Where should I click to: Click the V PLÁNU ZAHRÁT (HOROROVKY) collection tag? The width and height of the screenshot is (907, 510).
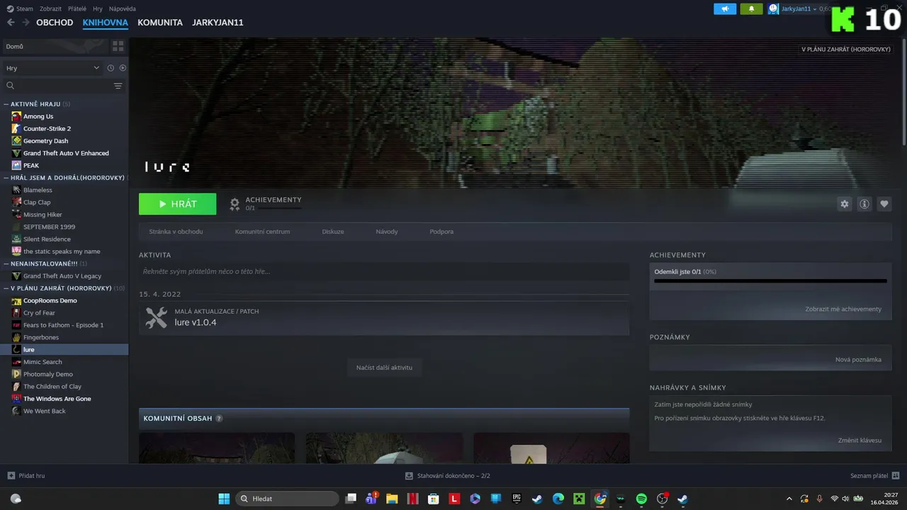[845, 49]
